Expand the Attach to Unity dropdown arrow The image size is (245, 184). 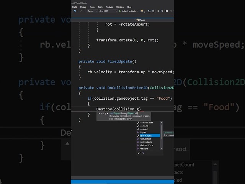137,11
